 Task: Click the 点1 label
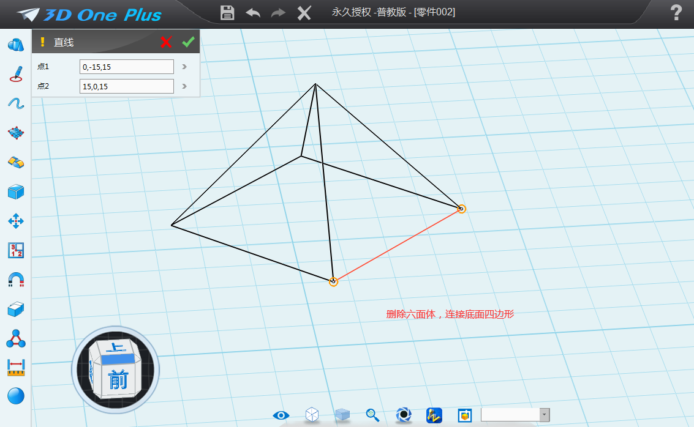43,67
